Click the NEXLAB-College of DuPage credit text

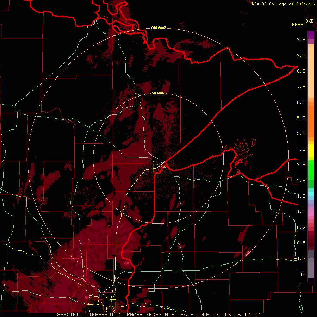281,4
